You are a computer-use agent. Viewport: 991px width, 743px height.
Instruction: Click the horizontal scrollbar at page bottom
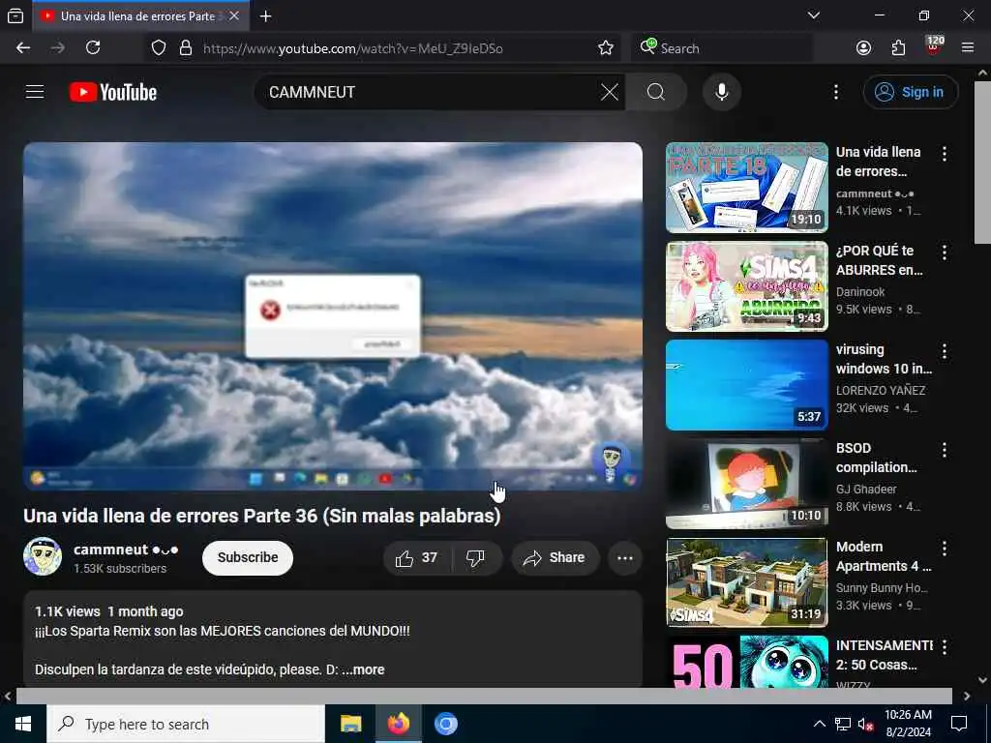coord(484,696)
